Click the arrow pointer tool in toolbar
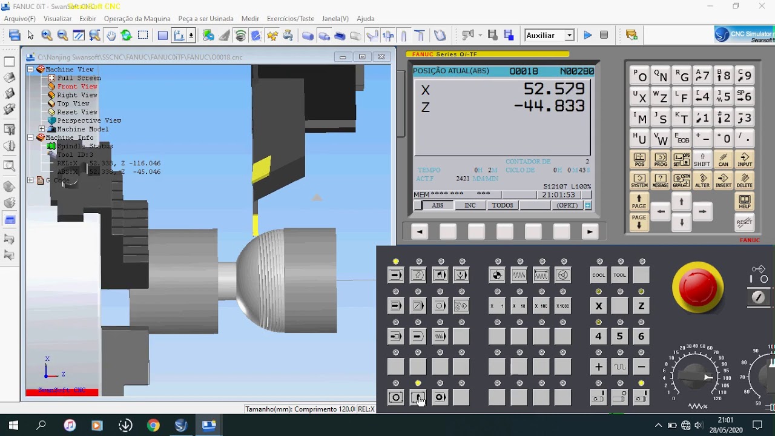 (x=31, y=35)
